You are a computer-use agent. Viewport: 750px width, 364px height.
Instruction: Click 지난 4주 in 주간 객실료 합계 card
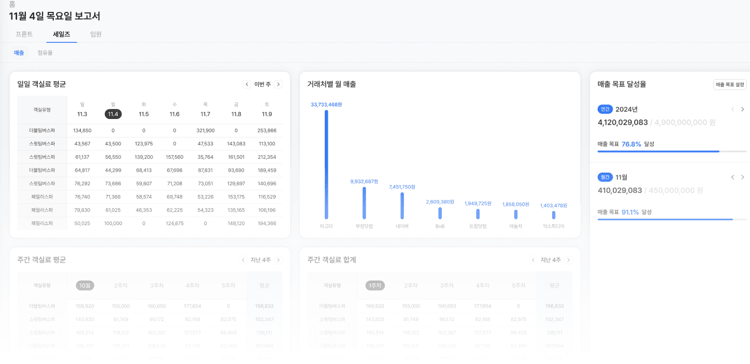(551, 260)
